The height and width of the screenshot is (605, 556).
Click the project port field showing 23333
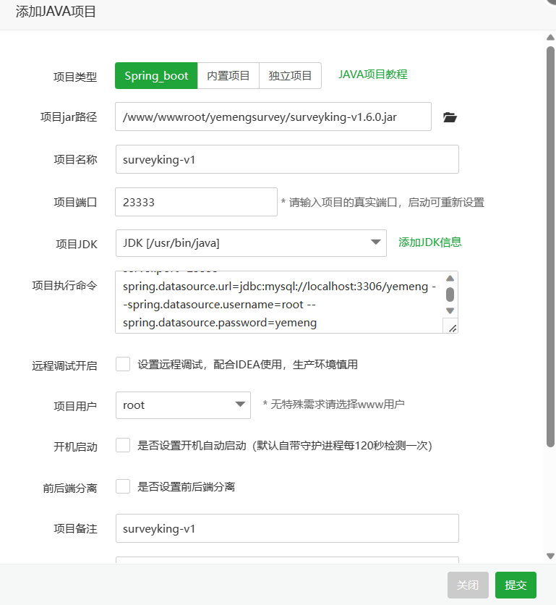pos(195,203)
